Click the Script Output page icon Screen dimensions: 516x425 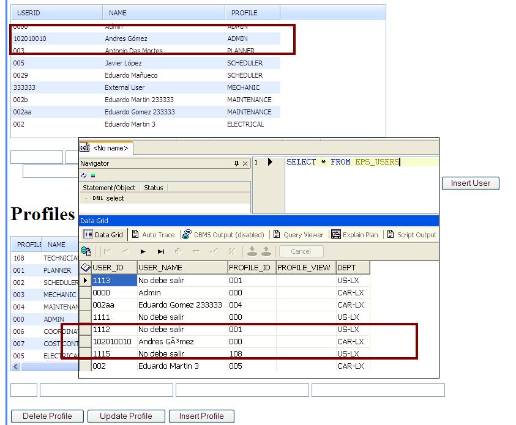[391, 234]
